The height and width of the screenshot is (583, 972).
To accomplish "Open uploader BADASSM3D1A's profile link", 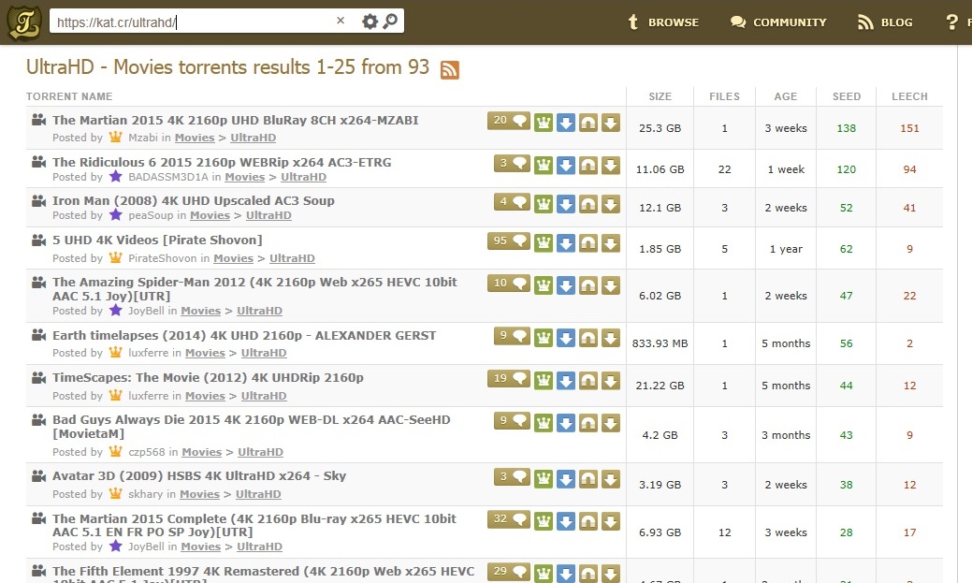I will 168,177.
